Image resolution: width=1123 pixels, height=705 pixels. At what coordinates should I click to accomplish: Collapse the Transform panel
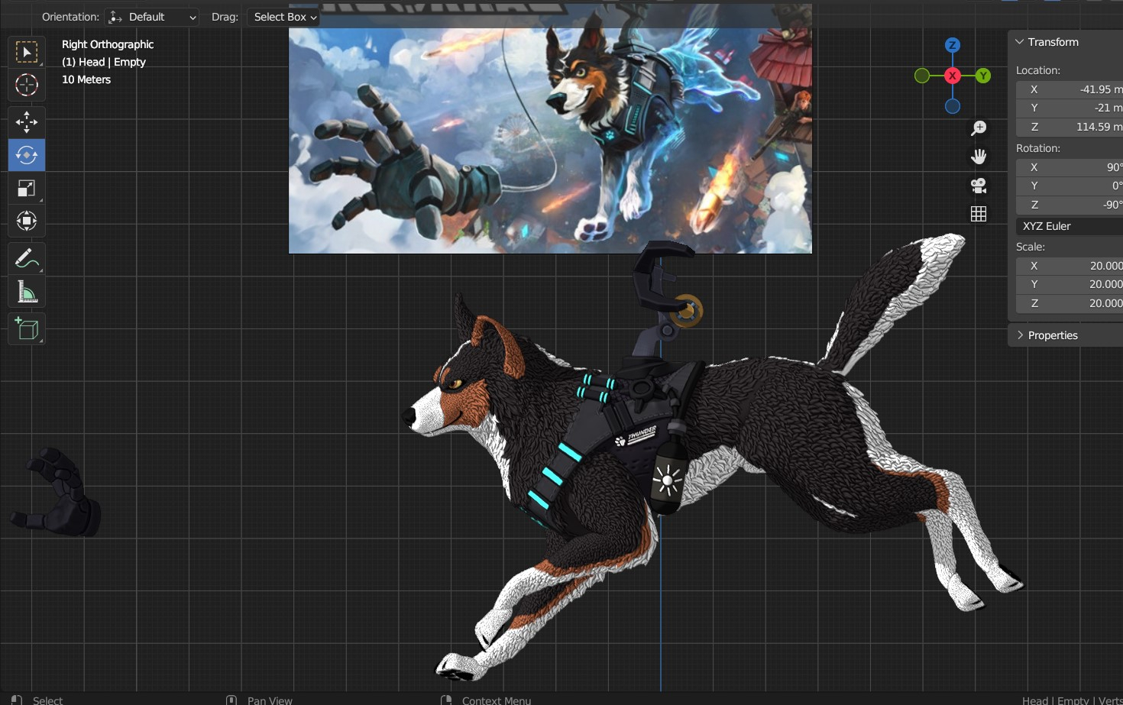pyautogui.click(x=1020, y=42)
